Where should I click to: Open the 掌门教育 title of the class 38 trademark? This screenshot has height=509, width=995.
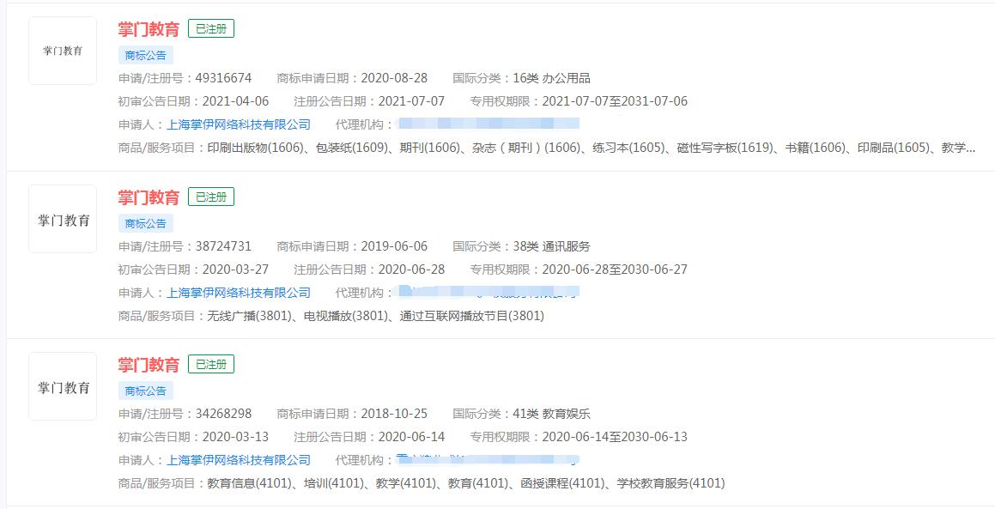click(x=149, y=197)
